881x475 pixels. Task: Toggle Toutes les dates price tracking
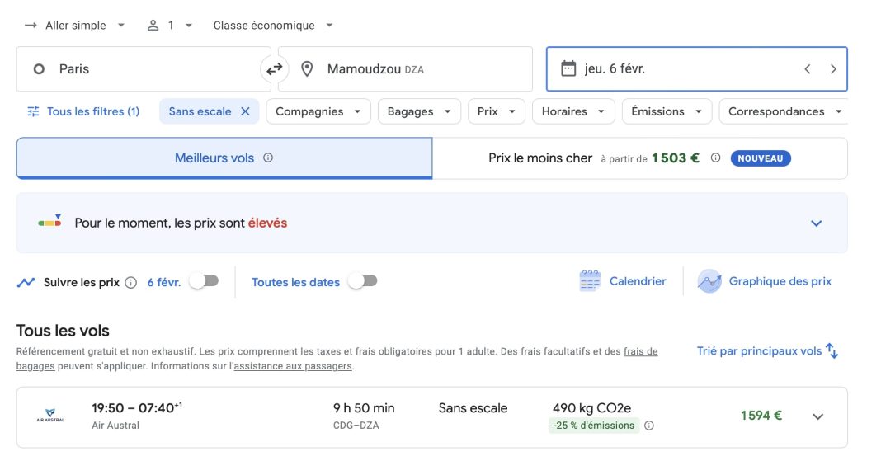(362, 281)
